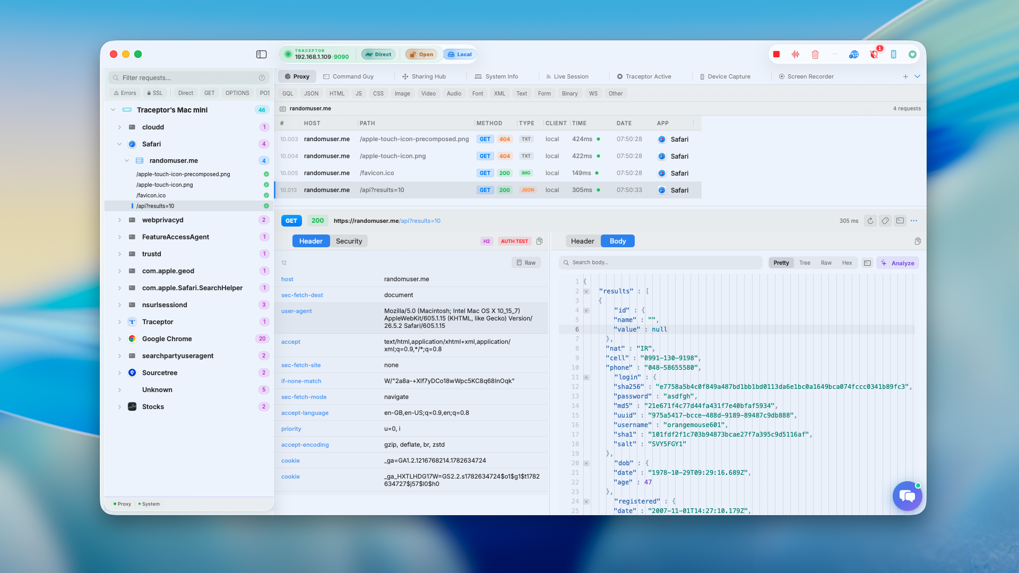The height and width of the screenshot is (573, 1019).
Task: Toggle the Direct mode pill
Action: click(378, 54)
